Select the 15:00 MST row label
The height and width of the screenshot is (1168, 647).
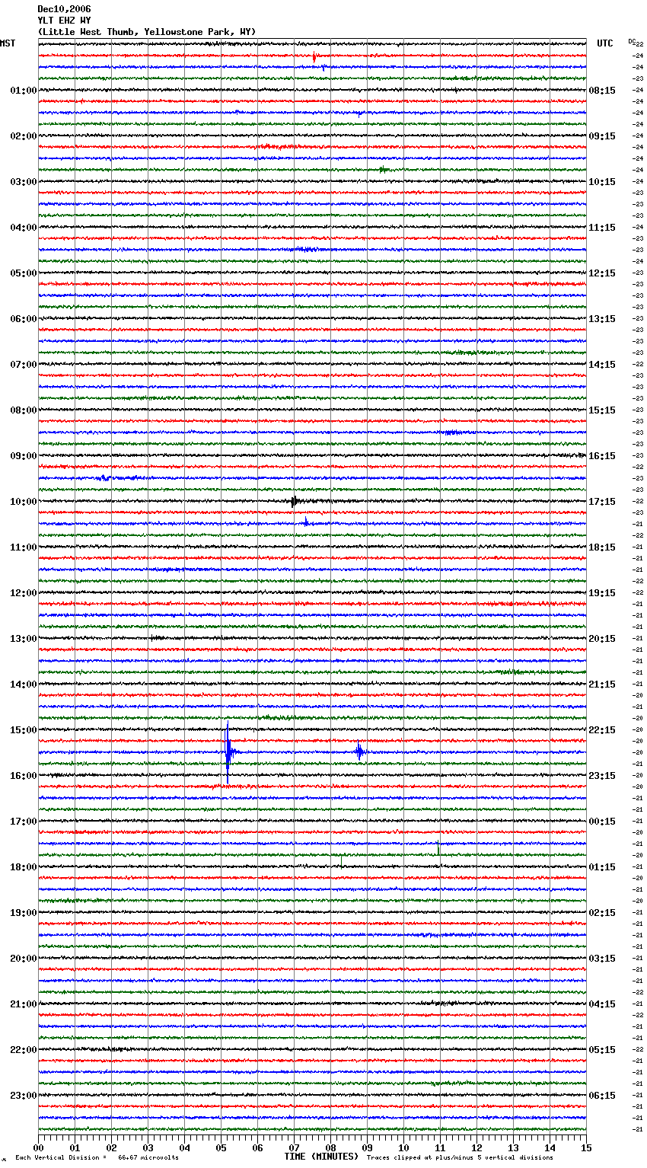point(24,730)
